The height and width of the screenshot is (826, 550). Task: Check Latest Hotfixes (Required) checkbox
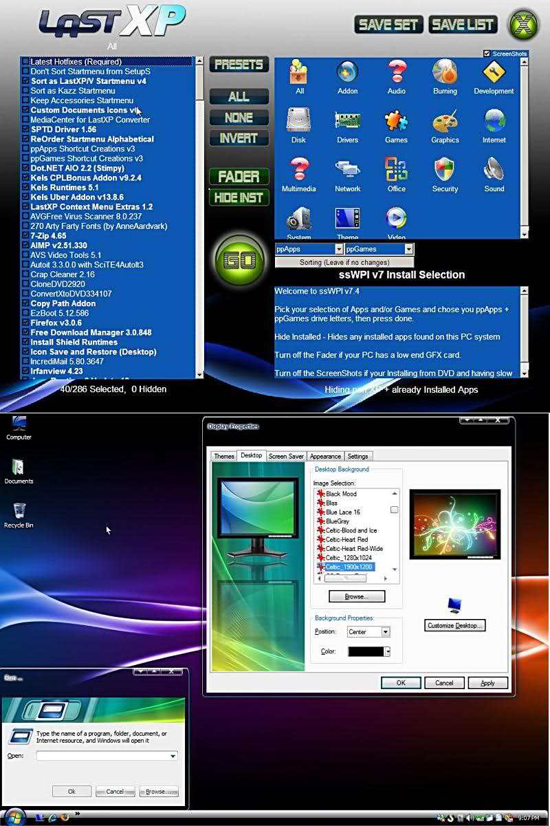pos(26,61)
